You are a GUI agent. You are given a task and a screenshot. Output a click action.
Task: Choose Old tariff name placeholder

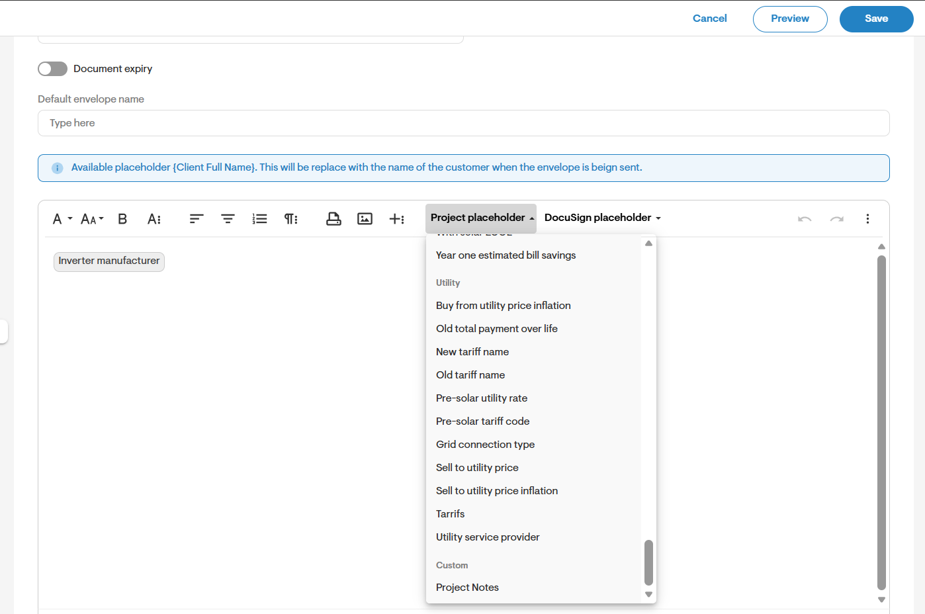470,375
